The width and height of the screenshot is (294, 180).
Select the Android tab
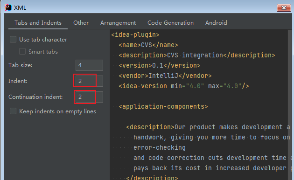216,23
